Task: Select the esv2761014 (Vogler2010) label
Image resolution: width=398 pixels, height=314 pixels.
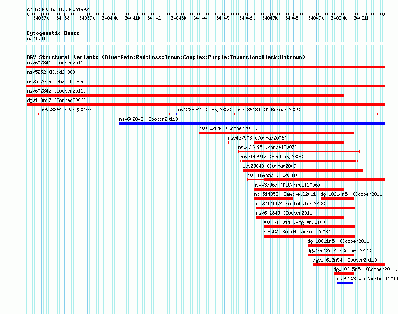Action: [x=294, y=222]
